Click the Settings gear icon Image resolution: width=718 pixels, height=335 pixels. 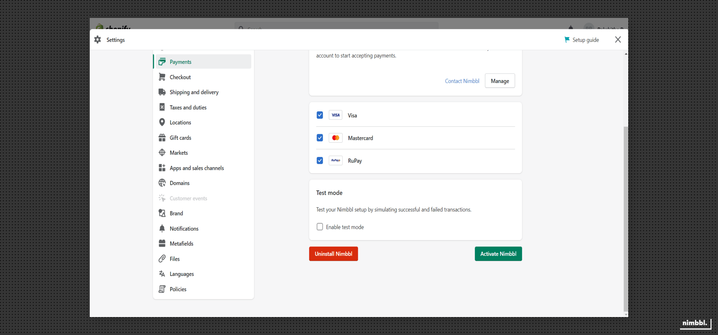coord(98,40)
